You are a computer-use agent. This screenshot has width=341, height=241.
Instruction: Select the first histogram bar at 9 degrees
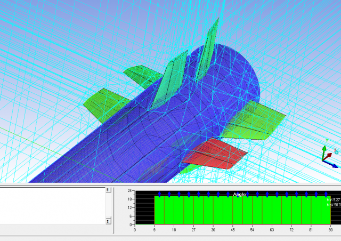[x=159, y=210]
